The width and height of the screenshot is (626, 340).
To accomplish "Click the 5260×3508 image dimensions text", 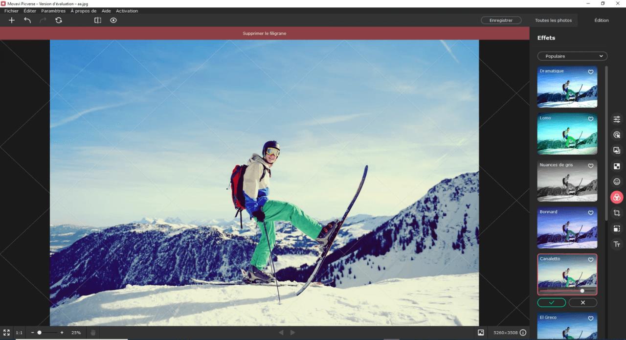I will point(506,333).
